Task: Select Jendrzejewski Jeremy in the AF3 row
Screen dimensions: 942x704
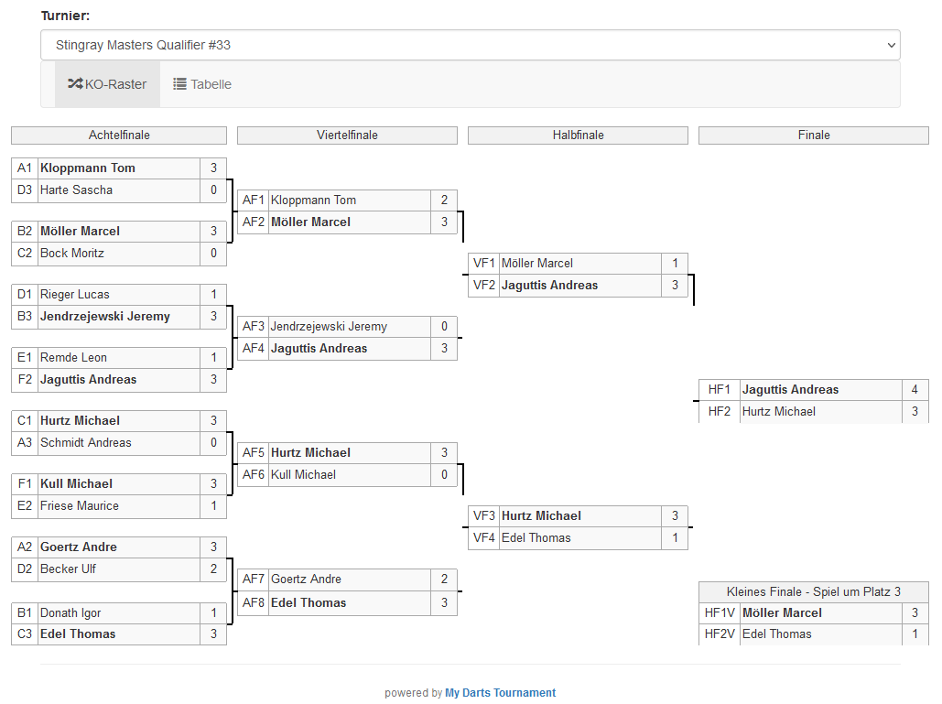Action: tap(329, 327)
